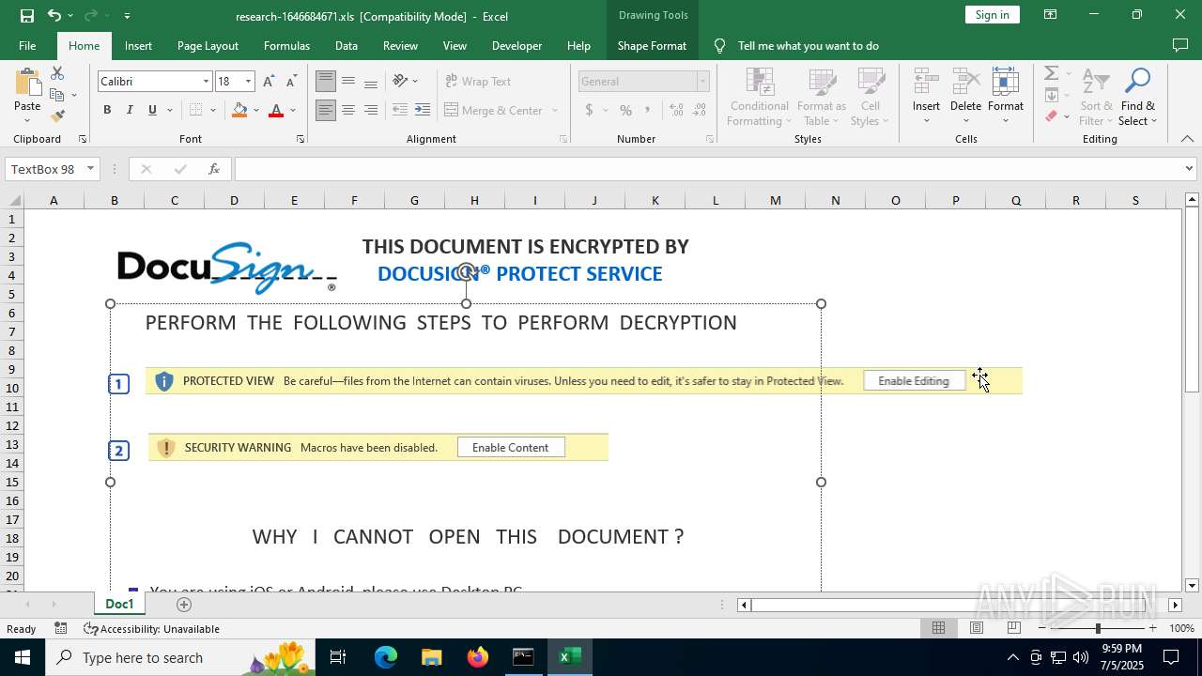Click the Copy icon in Clipboard

(57, 95)
